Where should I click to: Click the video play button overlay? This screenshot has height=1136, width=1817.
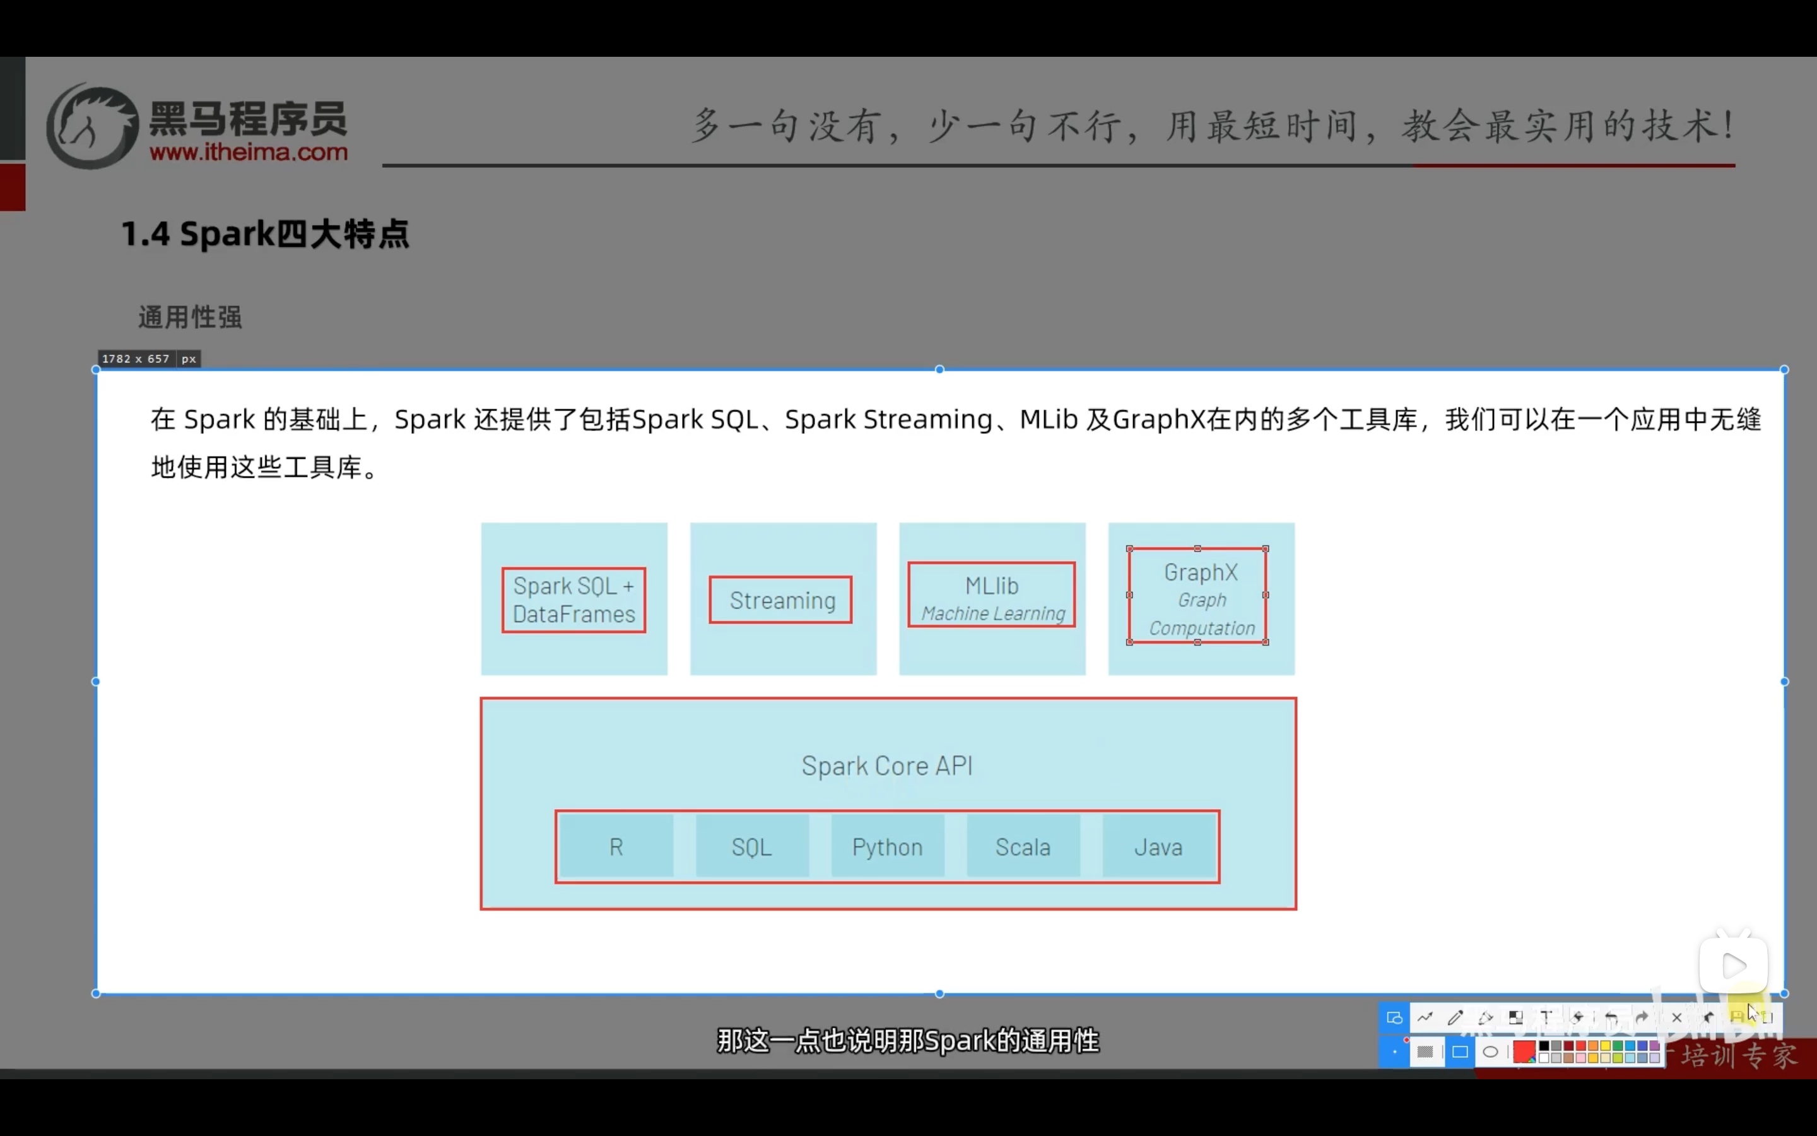click(x=1734, y=966)
